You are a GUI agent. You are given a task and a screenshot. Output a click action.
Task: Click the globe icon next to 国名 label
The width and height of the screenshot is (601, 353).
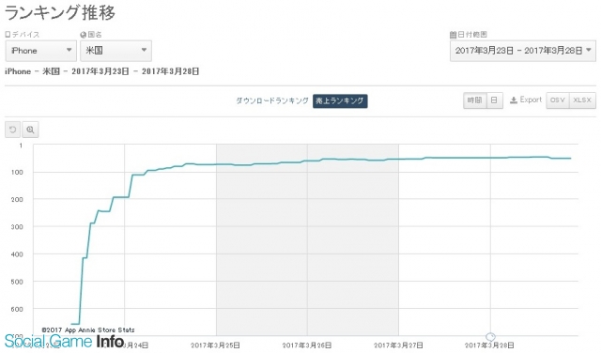tap(83, 35)
